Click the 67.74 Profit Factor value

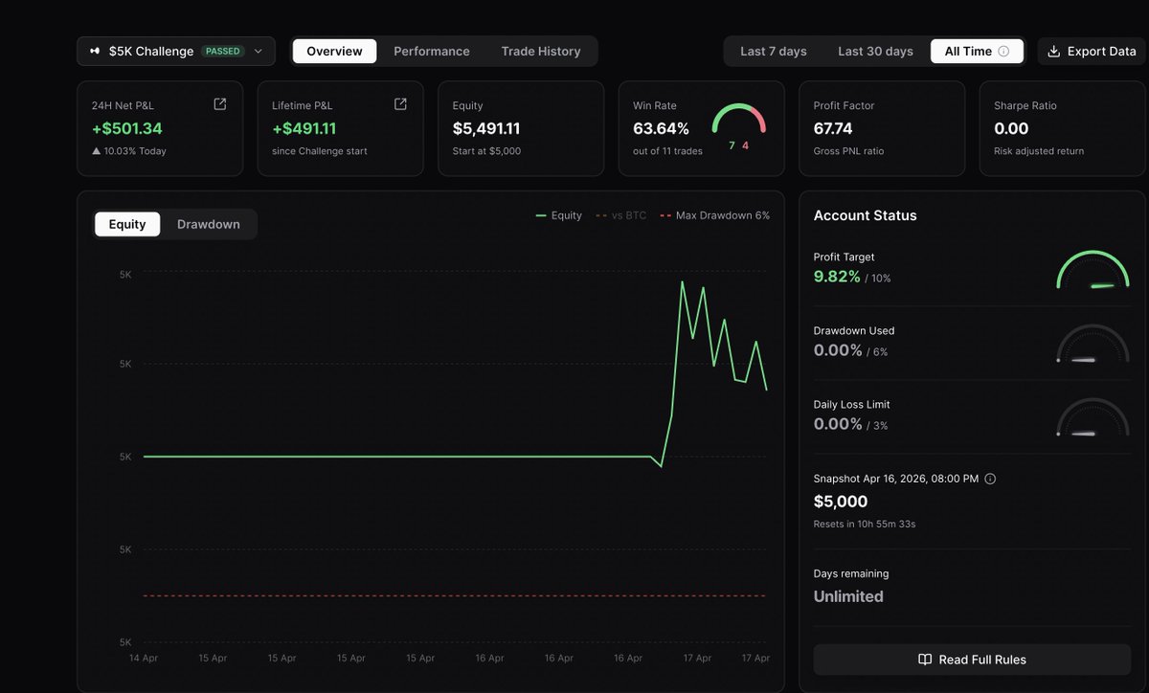tap(833, 128)
